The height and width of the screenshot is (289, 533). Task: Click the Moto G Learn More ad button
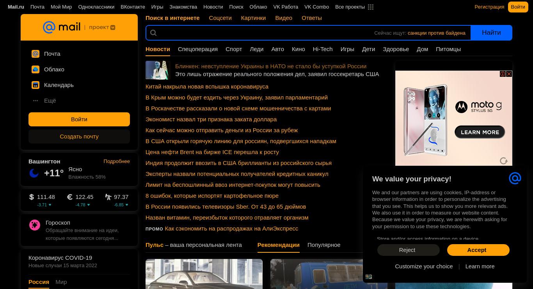point(480,132)
